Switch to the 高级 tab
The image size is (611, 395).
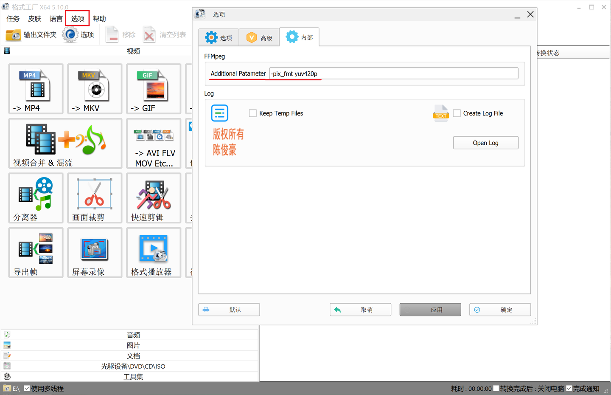[259, 37]
